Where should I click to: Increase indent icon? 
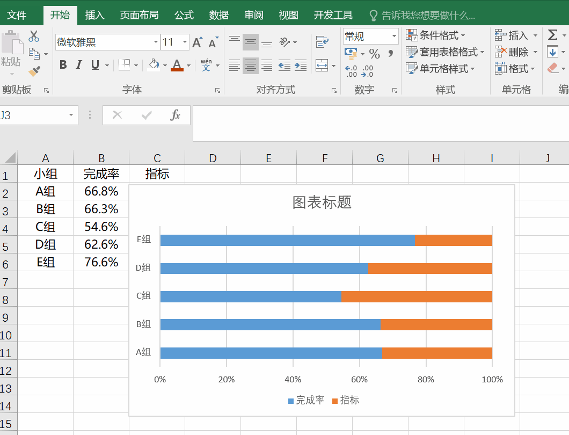(x=301, y=66)
